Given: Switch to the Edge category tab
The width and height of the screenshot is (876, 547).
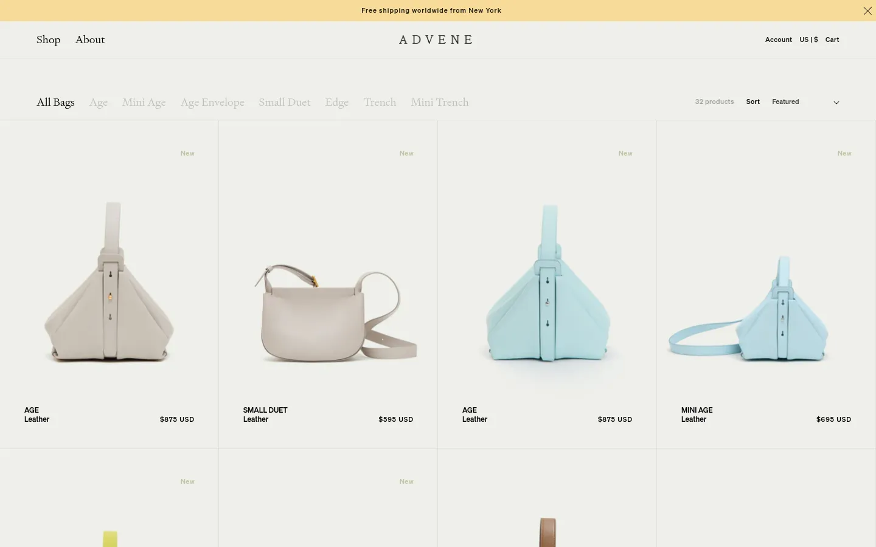Looking at the screenshot, I should (x=336, y=102).
